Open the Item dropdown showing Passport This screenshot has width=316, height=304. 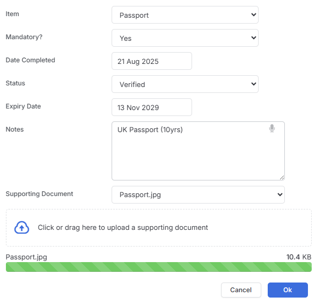coord(185,15)
